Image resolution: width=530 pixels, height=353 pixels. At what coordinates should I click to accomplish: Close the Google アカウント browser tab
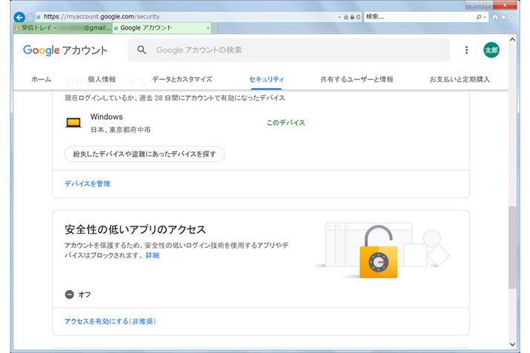pyautogui.click(x=208, y=28)
